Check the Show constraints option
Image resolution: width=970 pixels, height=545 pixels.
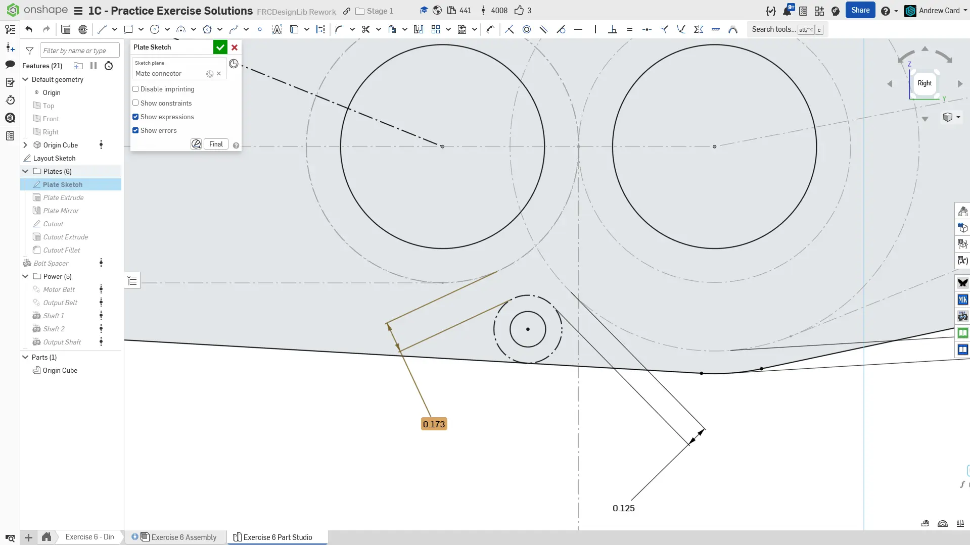pos(135,103)
